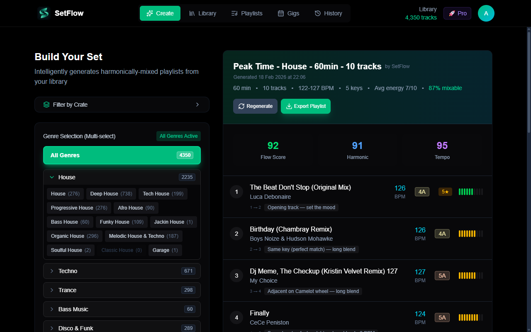
Task: Expand the Techno genre section
Action: pos(122,271)
